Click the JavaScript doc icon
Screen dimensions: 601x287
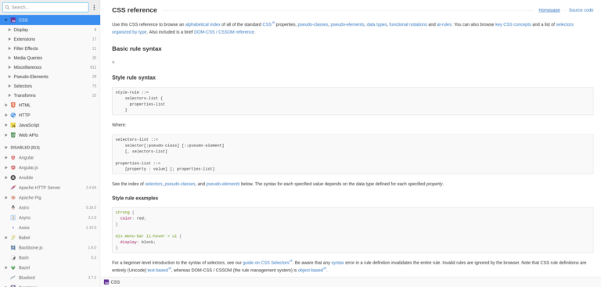tap(13, 125)
